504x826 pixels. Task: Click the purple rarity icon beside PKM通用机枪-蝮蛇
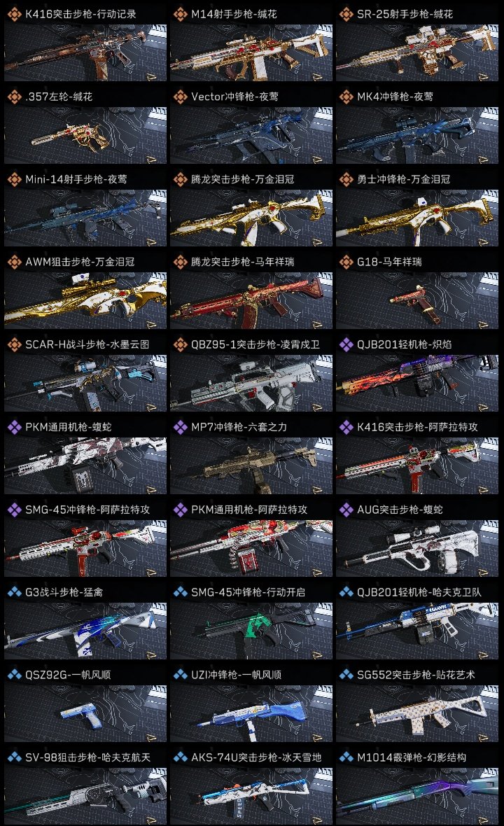[x=15, y=427]
